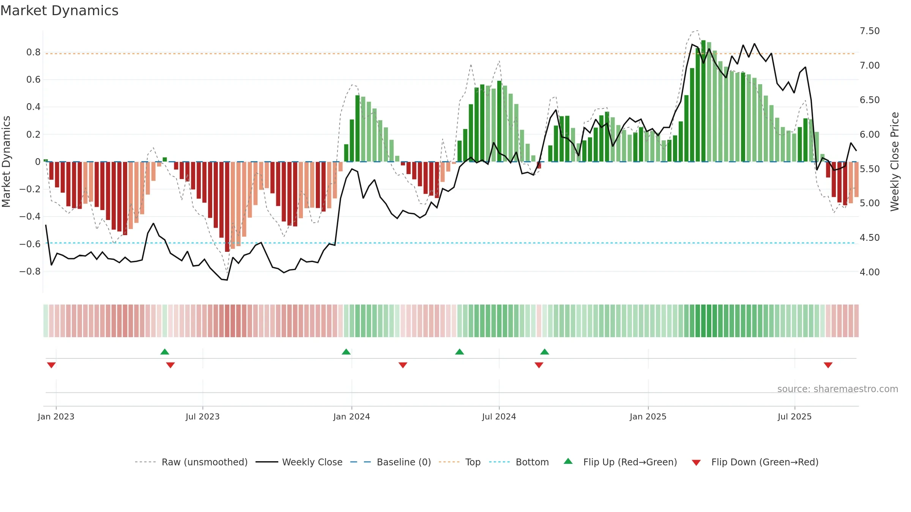Screen dimensions: 911x512
Task: Click the 'Weekly Close Price' right axis title
Action: coord(895,162)
